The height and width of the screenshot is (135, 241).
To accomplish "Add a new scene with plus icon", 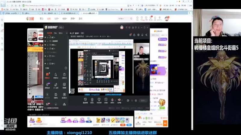I will coord(67,33).
